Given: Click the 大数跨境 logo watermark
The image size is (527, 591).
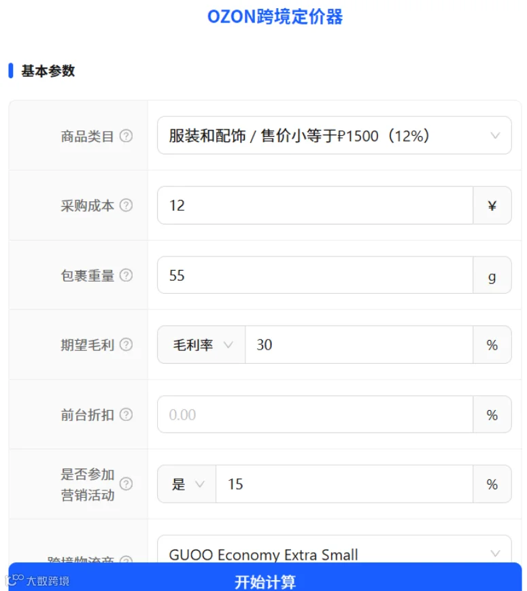Looking at the screenshot, I should coord(37,580).
